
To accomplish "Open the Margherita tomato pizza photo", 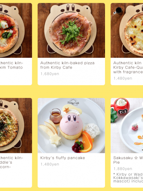I will point(16,30).
